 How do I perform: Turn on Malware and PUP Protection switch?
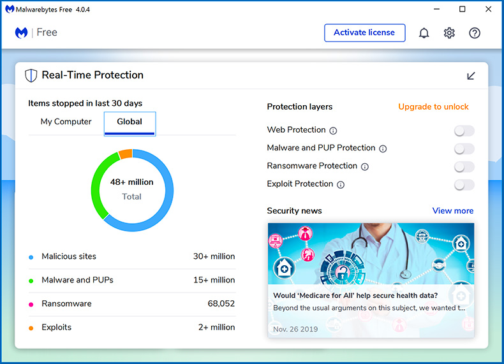(464, 149)
